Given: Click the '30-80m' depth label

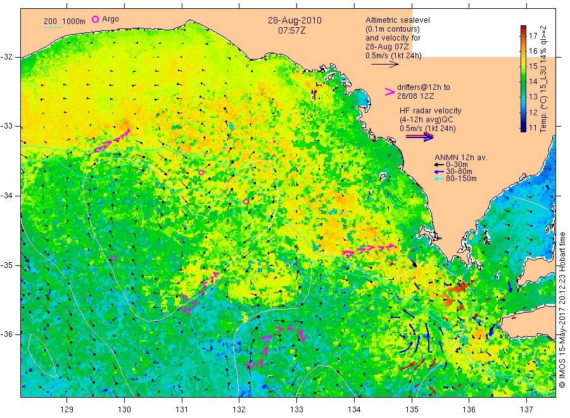Looking at the screenshot, I should pos(459,172).
